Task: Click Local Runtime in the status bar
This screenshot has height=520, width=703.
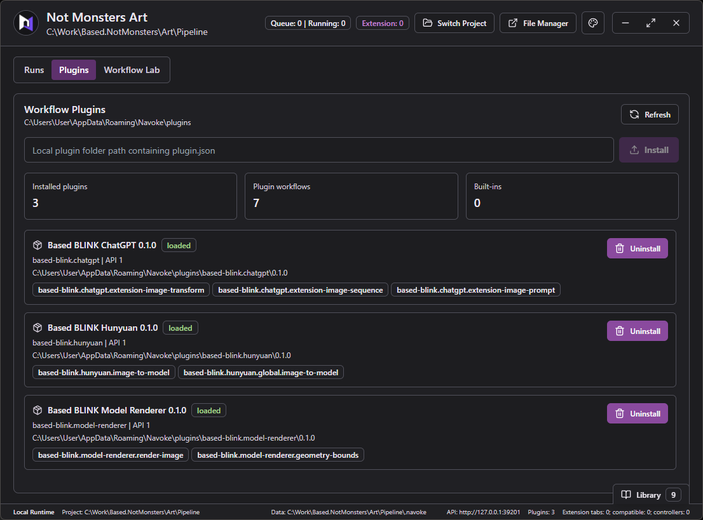Action: 34,512
